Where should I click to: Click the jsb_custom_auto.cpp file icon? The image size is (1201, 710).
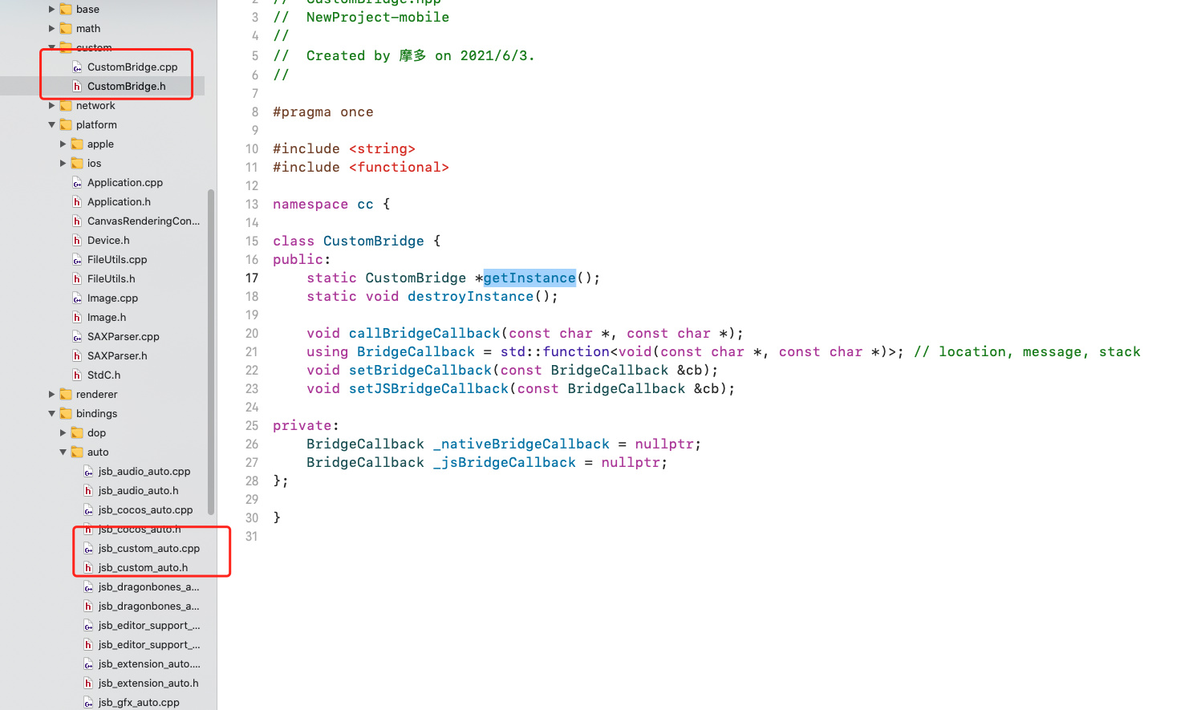pos(88,549)
